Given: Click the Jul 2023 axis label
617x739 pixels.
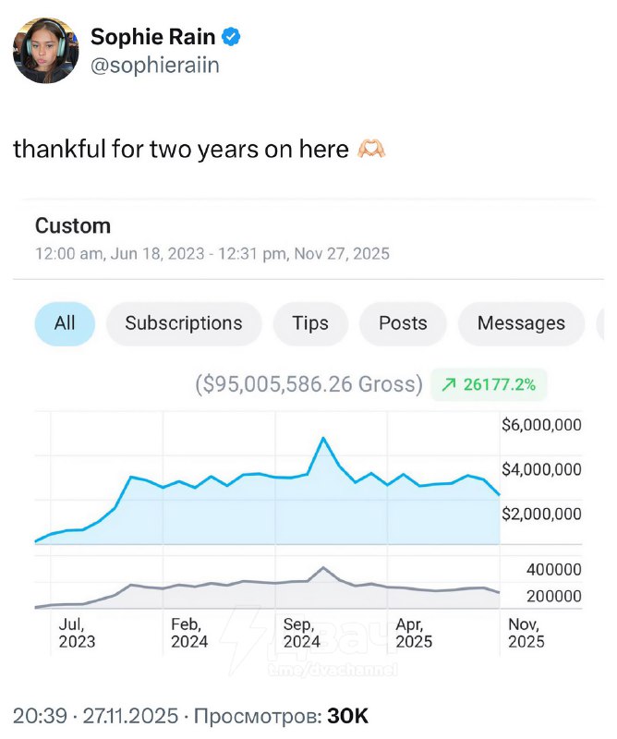Looking at the screenshot, I should tap(77, 633).
